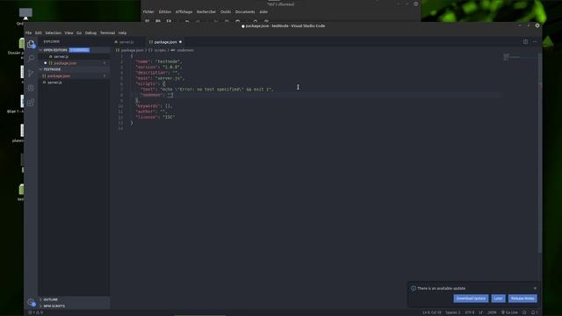Click the notifications bell in status bar
The image size is (562, 316).
click(534, 312)
